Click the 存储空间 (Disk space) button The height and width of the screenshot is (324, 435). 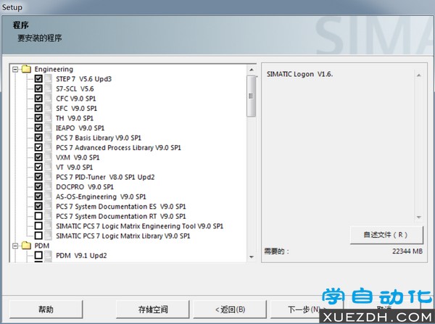(x=153, y=309)
